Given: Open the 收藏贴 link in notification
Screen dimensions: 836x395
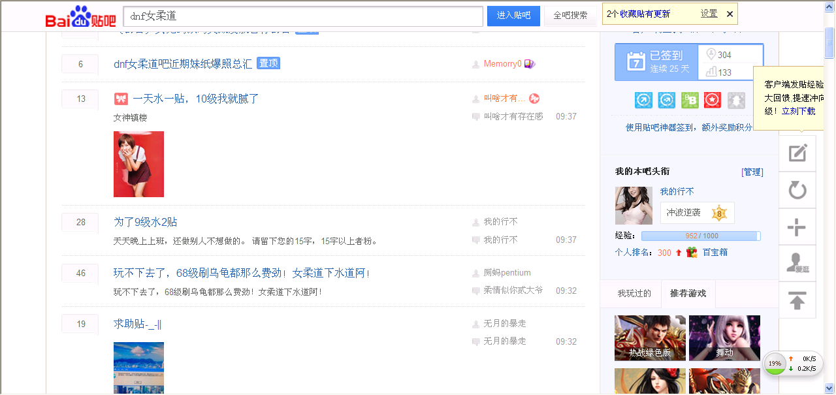Looking at the screenshot, I should point(632,14).
